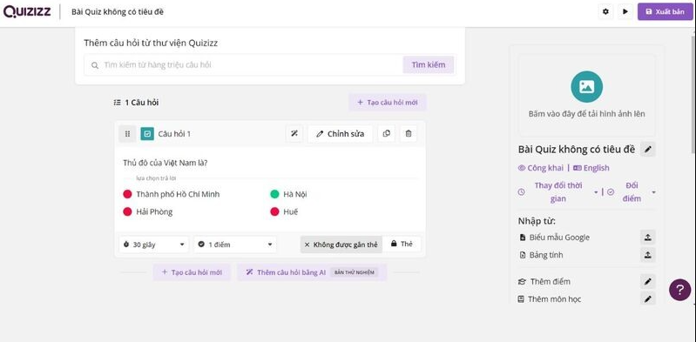Image resolution: width=696 pixels, height=342 pixels.
Task: Focus the question library search field
Action: [243, 64]
